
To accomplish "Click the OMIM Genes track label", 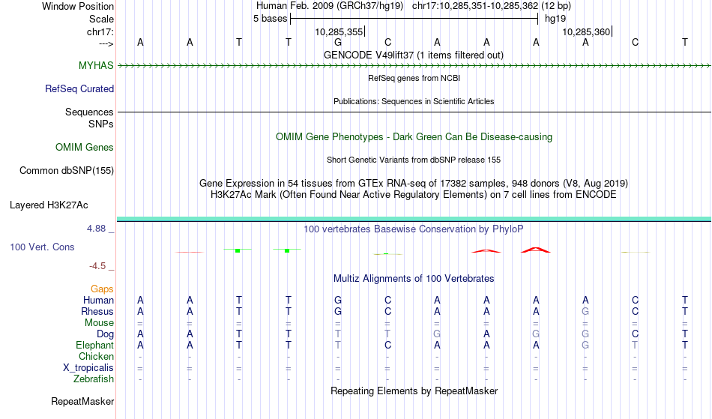I will pos(85,147).
